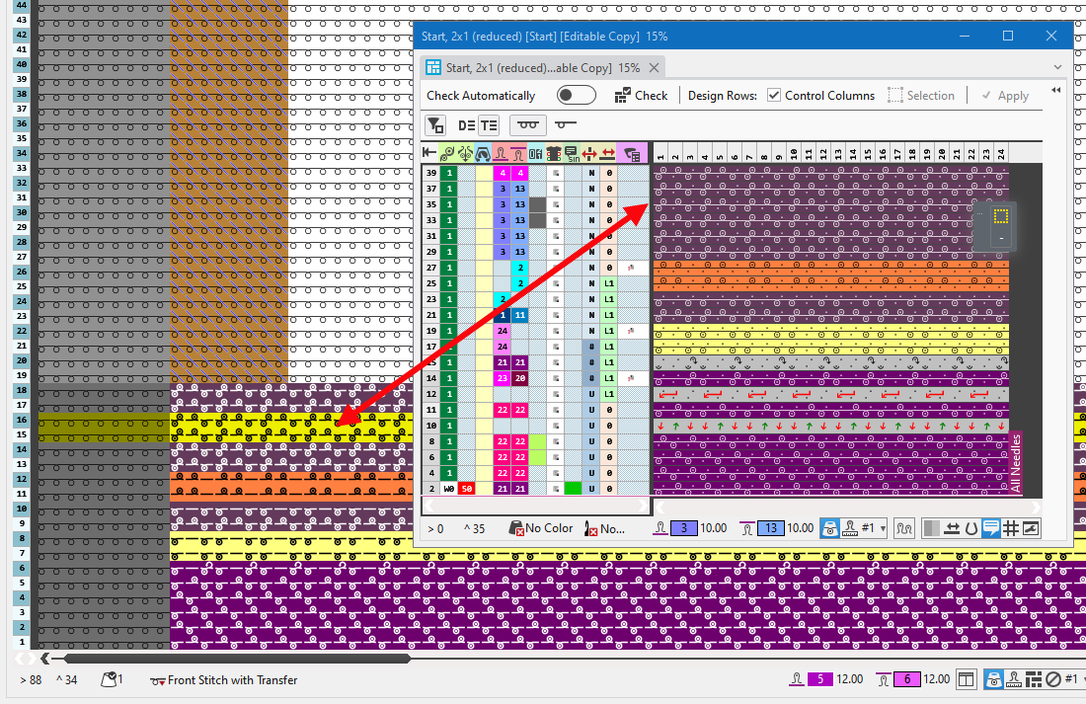Toggle the triple-loop stitch view button
This screenshot has height=704, width=1086.
point(528,125)
